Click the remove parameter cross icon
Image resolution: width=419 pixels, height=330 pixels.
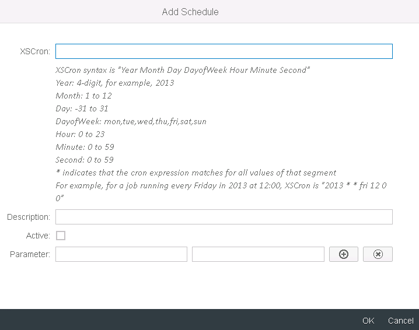[x=378, y=254]
